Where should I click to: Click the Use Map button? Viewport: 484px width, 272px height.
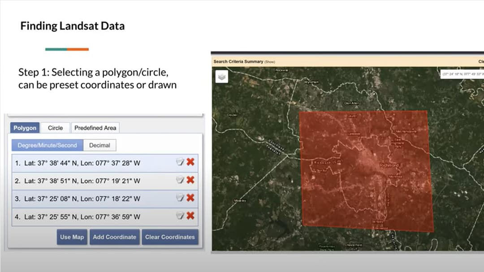click(72, 237)
